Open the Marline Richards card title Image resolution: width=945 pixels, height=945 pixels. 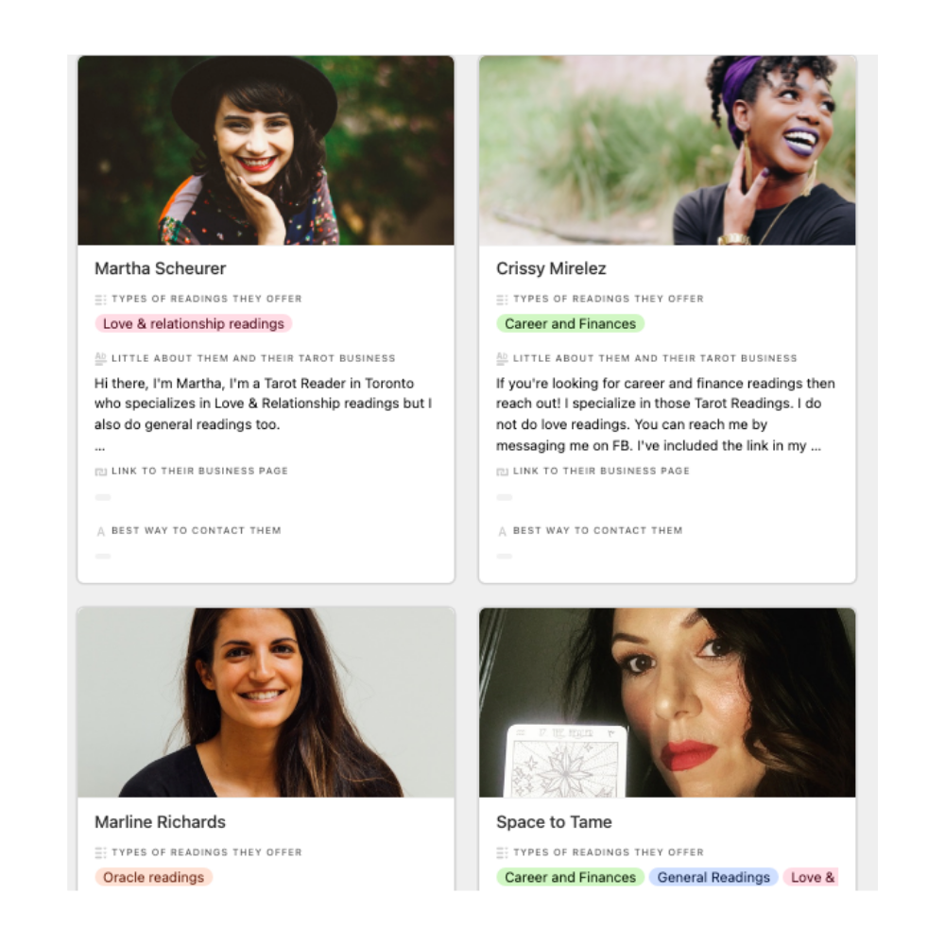[x=161, y=821]
